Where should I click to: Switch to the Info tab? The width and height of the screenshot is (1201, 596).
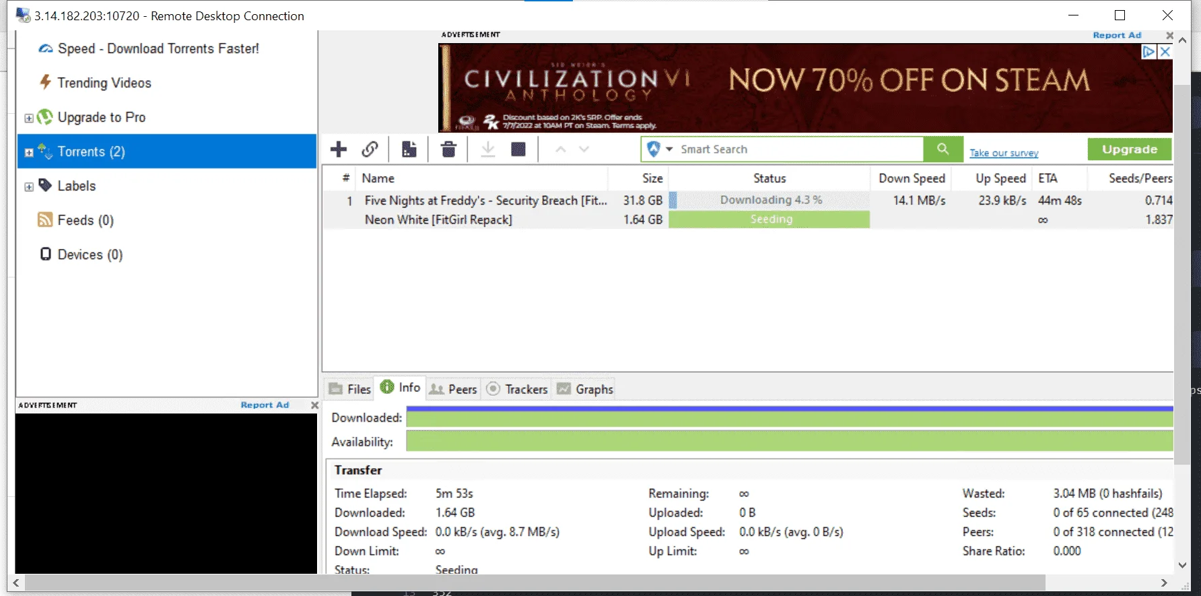[x=401, y=387]
